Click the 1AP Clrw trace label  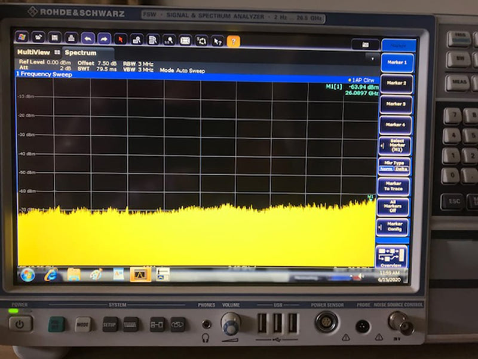coord(361,80)
